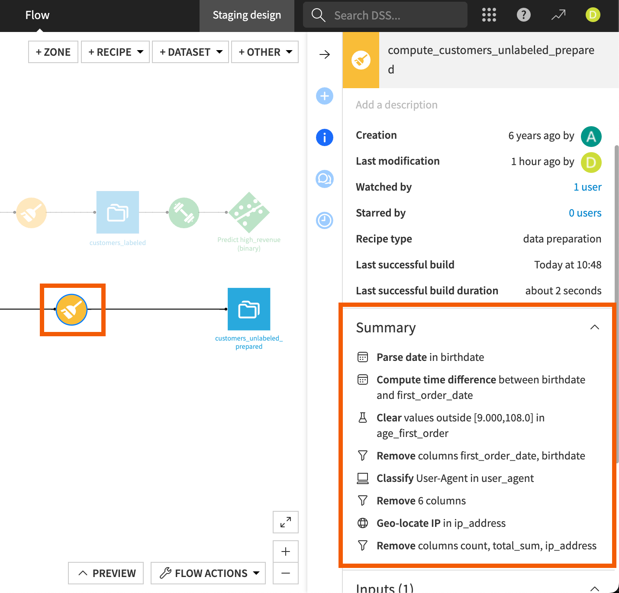Select the customers_unlabeled_prepared dataset node

coord(249,309)
